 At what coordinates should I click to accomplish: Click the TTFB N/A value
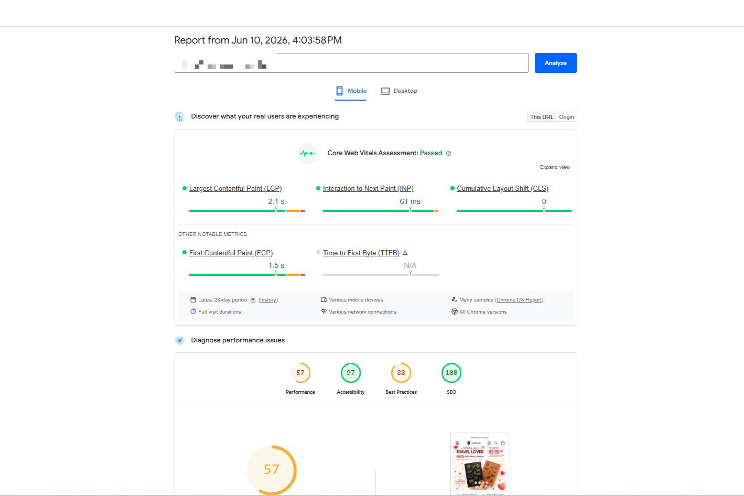410,265
